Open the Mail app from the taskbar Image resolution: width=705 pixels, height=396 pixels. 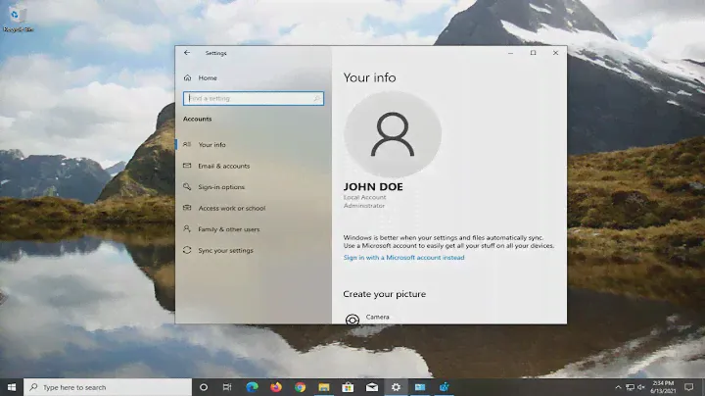[372, 387]
